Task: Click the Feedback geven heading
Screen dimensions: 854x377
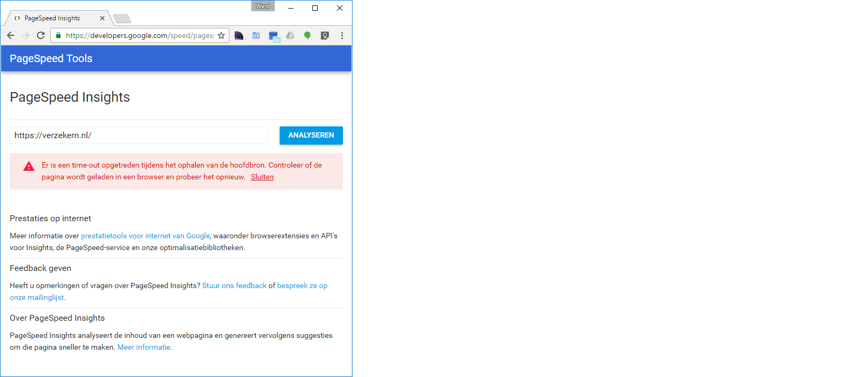Action: (40, 268)
